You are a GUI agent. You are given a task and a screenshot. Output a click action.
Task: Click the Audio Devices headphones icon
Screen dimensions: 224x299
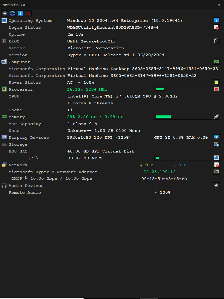[x=4, y=185]
